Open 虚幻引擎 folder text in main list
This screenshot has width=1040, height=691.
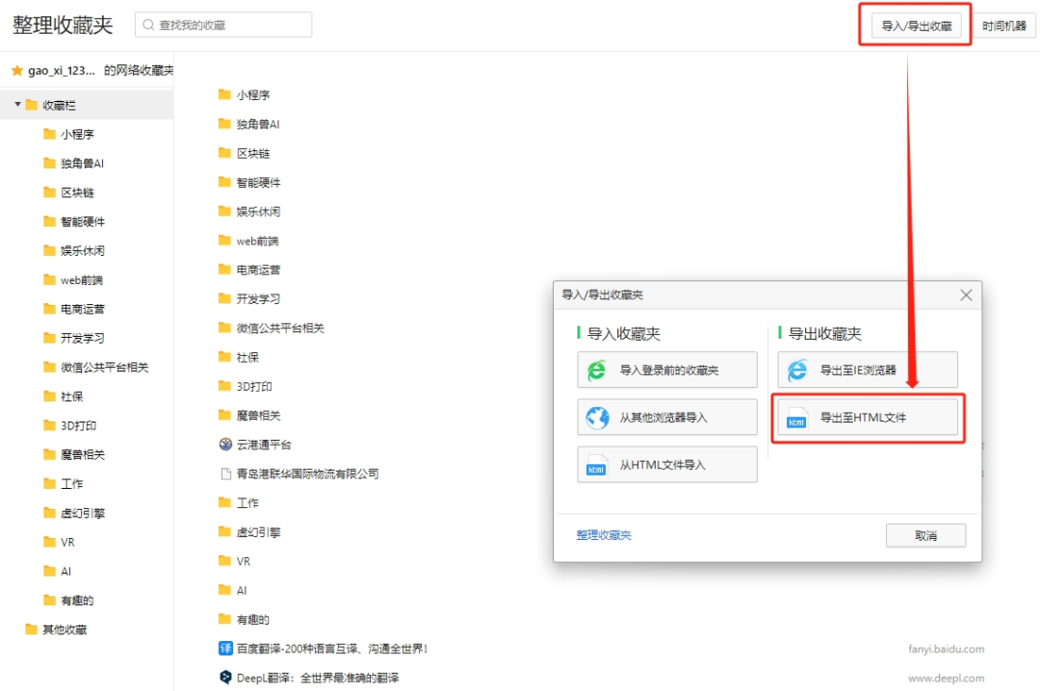[259, 532]
